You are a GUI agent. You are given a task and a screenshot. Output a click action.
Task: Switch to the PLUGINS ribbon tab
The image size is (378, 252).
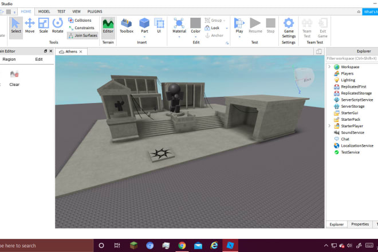tap(94, 11)
